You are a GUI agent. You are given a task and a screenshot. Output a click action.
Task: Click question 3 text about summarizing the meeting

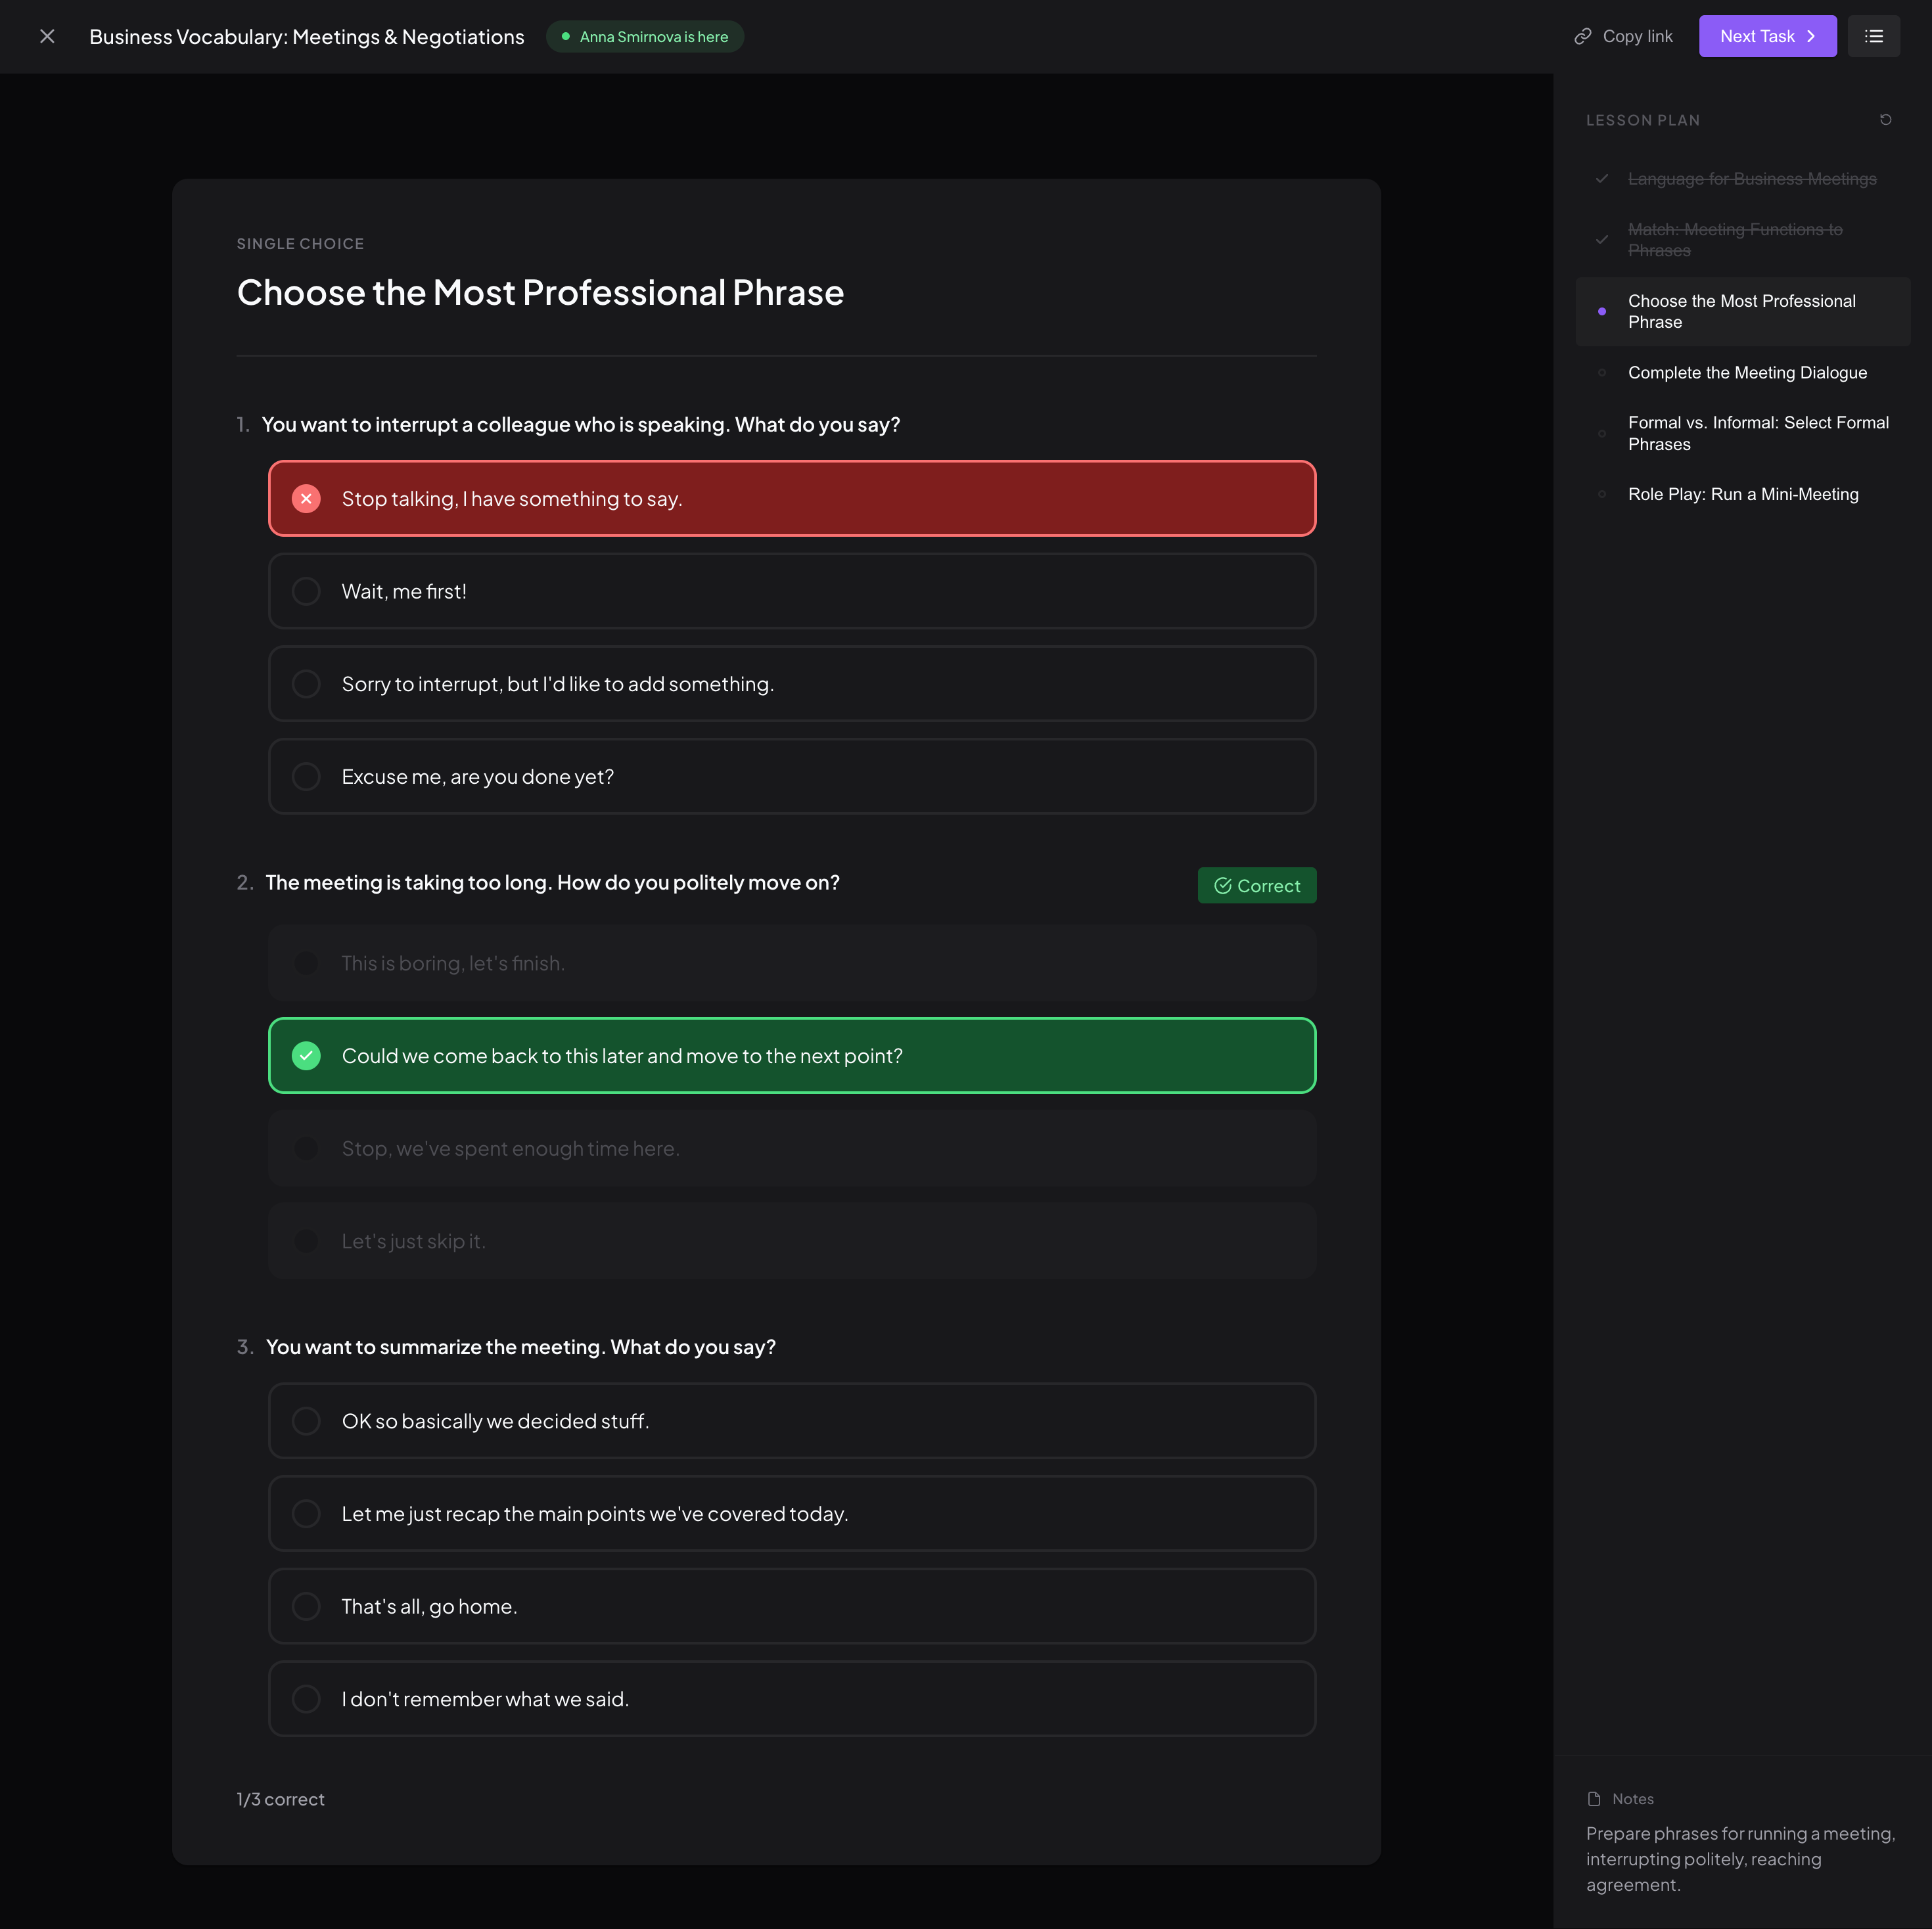[x=521, y=1348]
